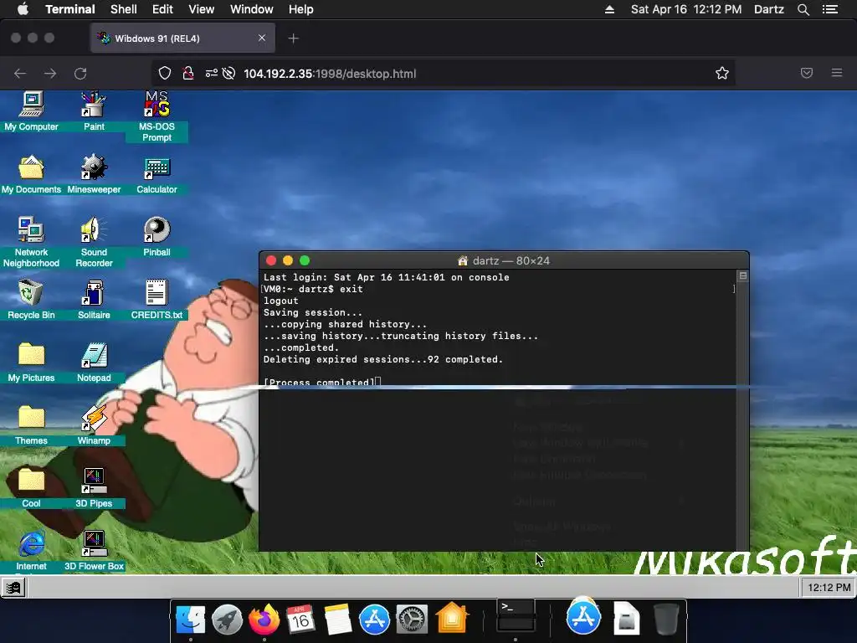
Task: Select the Recycle Bin icon
Action: click(x=31, y=292)
